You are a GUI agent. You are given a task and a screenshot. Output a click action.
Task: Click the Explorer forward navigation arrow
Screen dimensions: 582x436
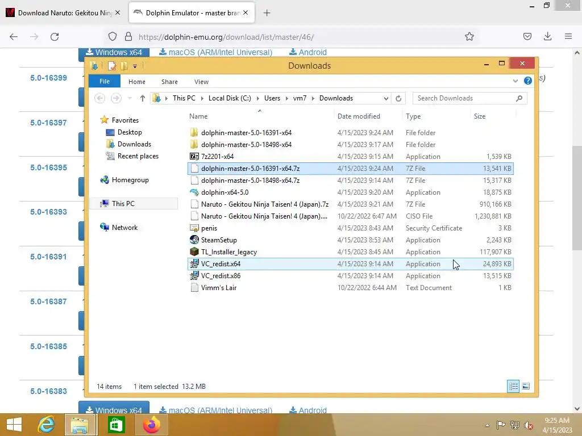pyautogui.click(x=116, y=98)
